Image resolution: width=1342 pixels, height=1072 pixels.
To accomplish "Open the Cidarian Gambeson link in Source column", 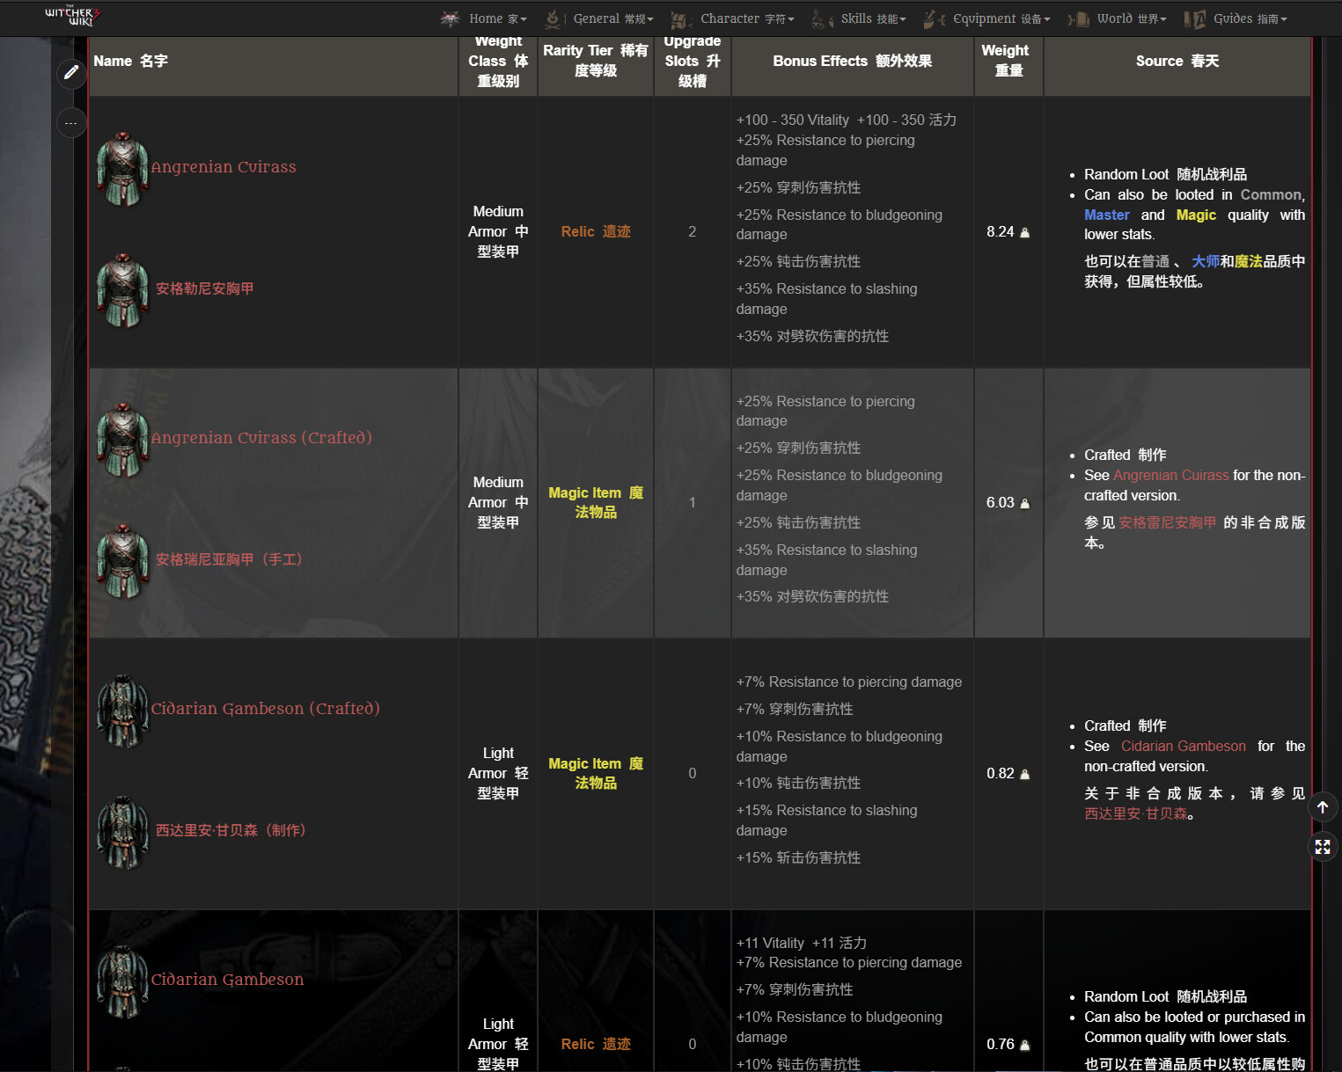I will coord(1184,746).
